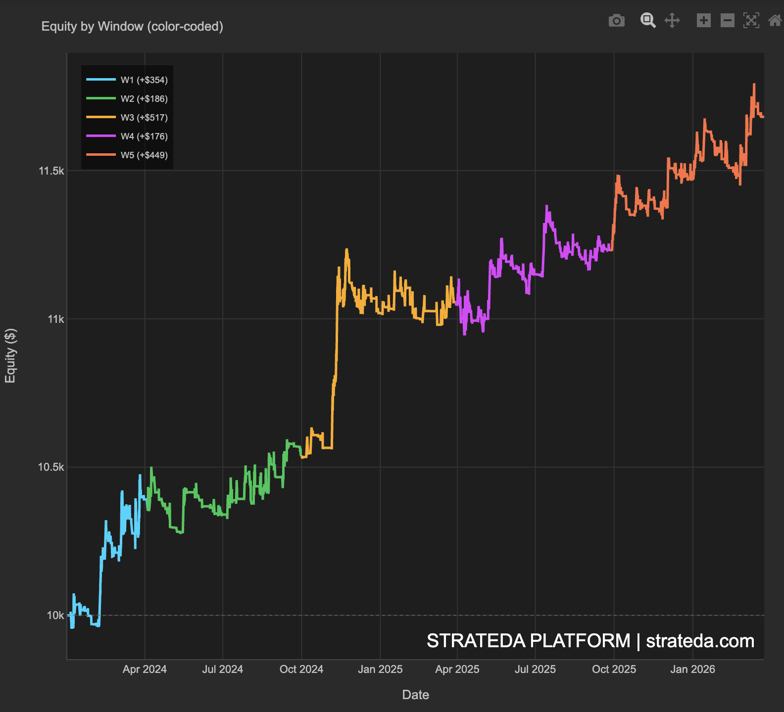
Task: Disable the W5 (+$449) legend entry
Action: pyautogui.click(x=144, y=155)
